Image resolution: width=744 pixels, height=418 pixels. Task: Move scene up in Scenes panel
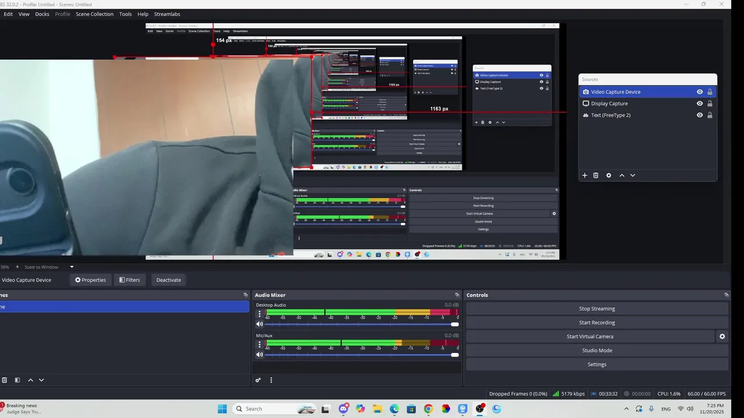pyautogui.click(x=31, y=380)
